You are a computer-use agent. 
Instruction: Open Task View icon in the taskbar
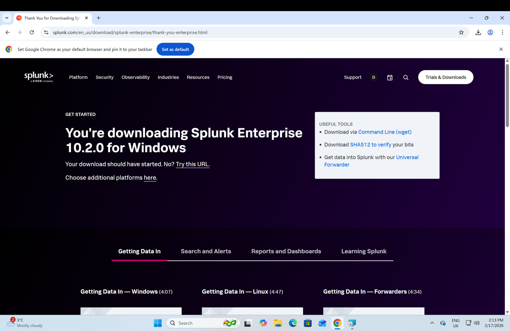click(248, 323)
